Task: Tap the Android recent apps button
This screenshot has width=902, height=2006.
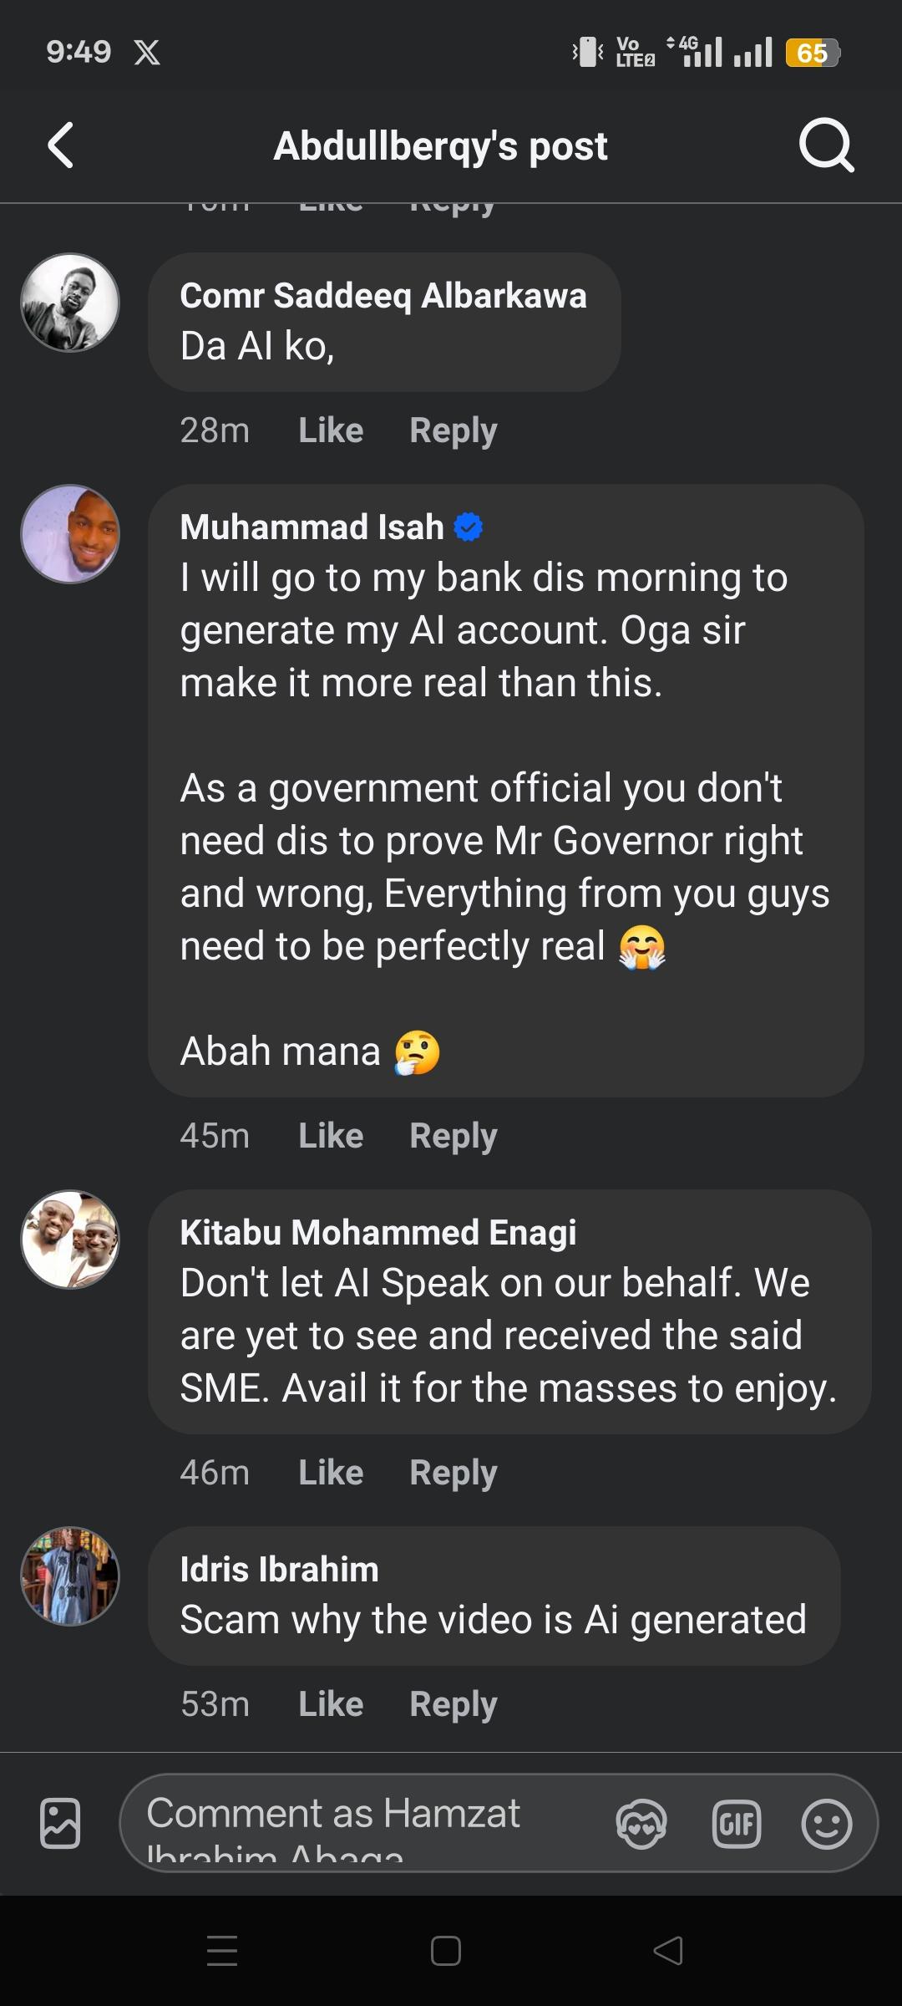Action: coord(222,1951)
